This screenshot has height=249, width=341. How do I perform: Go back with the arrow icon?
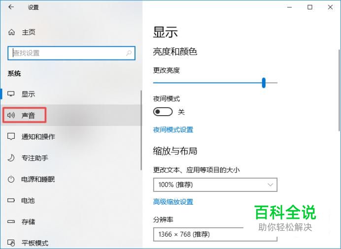tap(11, 7)
